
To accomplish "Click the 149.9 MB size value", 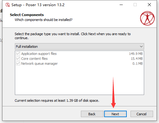I will click(136, 54).
